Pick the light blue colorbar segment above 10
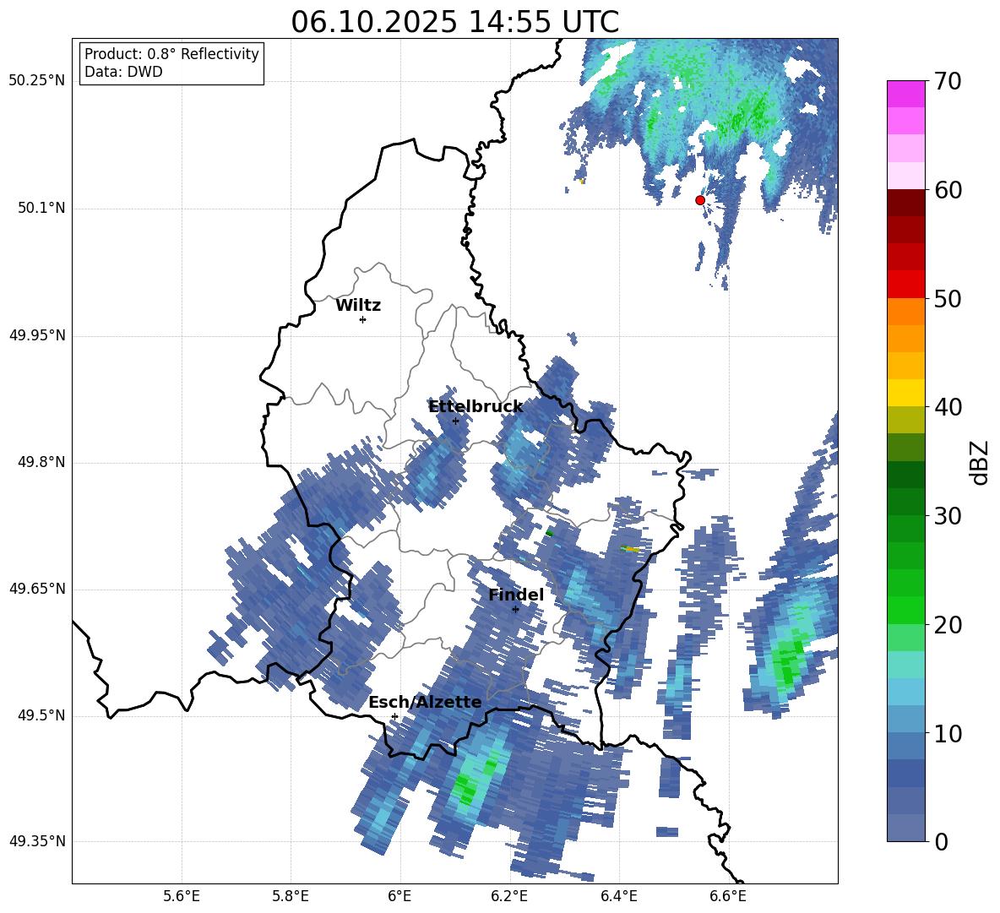Image resolution: width=1000 pixels, height=913 pixels. (x=905, y=692)
